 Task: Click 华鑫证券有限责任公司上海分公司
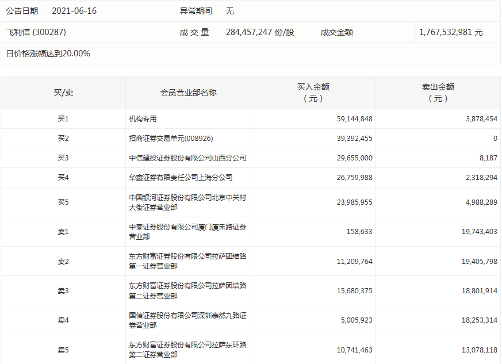click(x=181, y=177)
